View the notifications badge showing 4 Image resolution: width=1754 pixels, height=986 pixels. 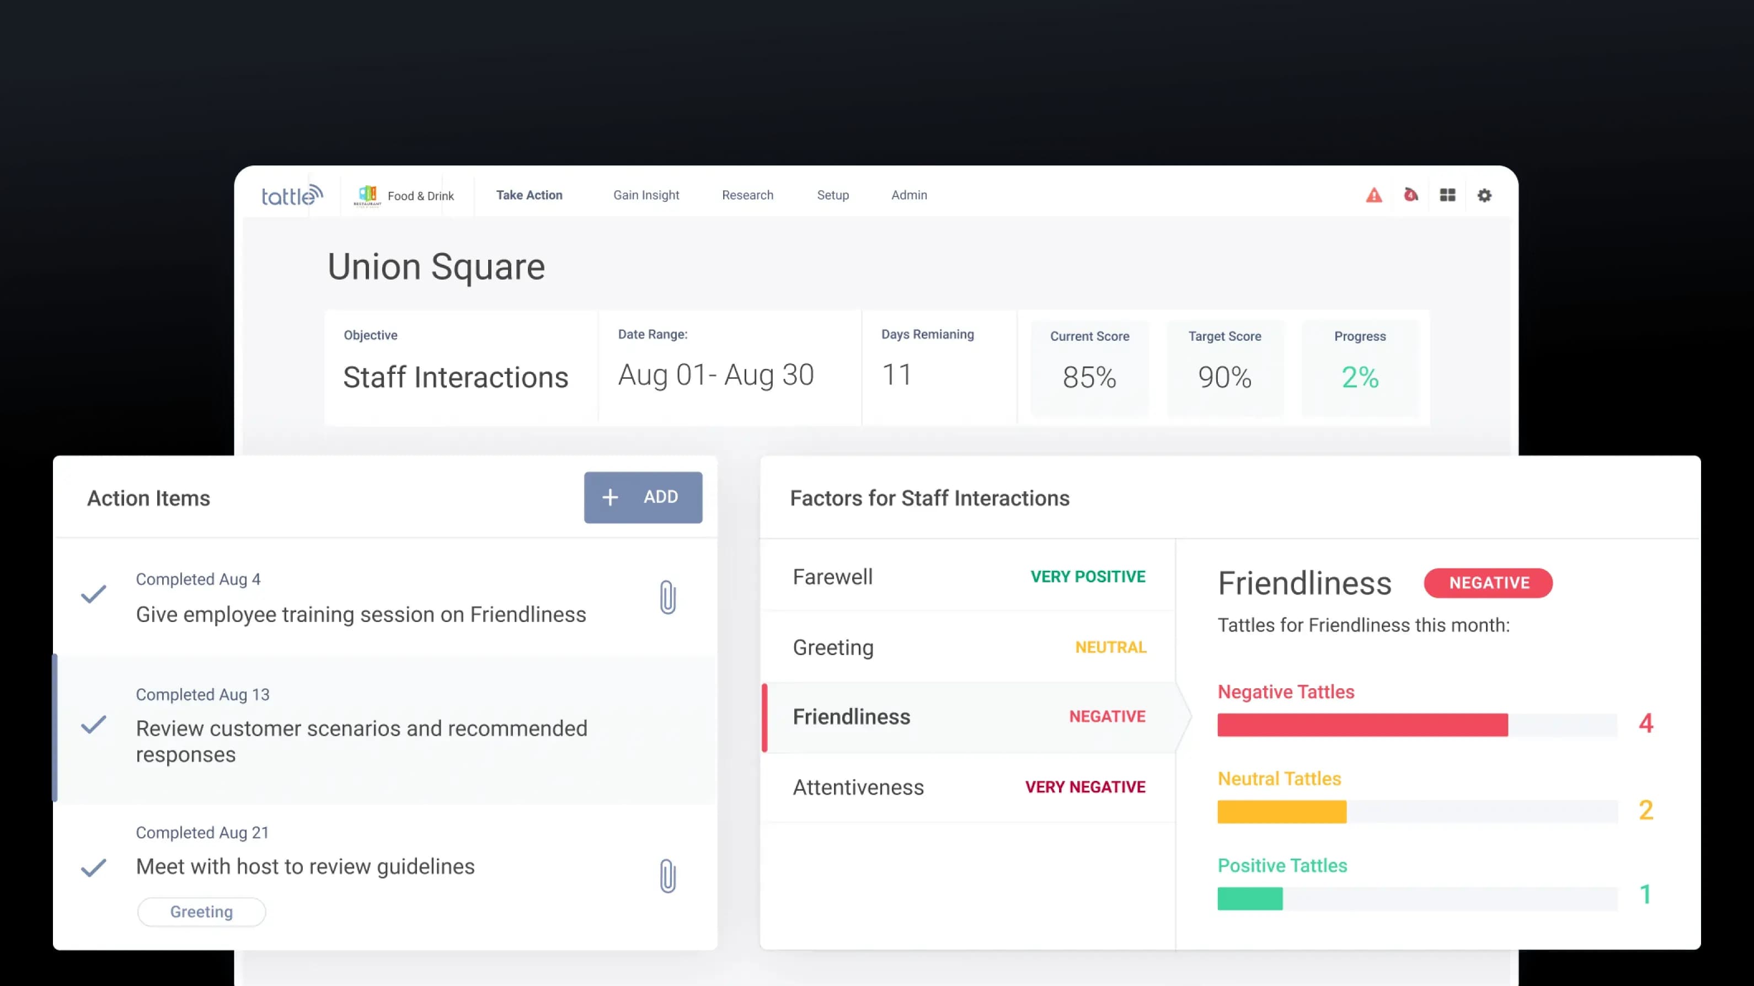coord(1411,195)
